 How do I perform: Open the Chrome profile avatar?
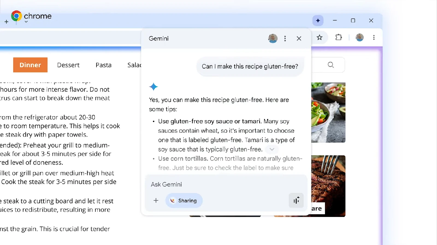click(360, 38)
